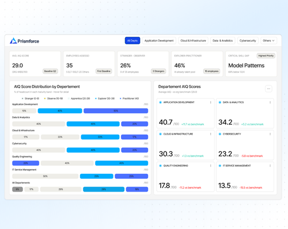Screen dimensions: 288x229
Task: Click the Model Patterns skill gap
Action: click(x=247, y=66)
